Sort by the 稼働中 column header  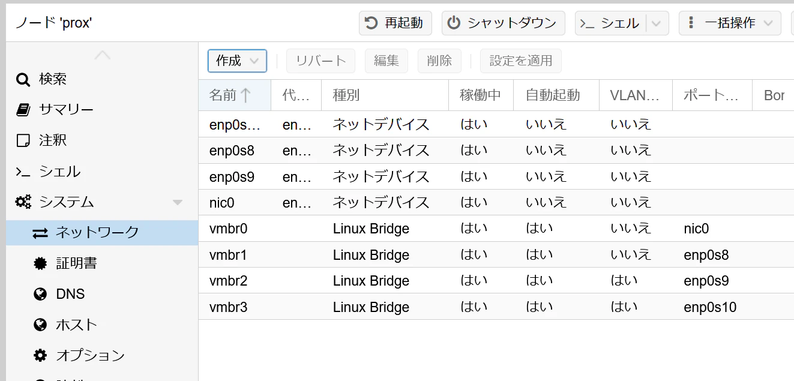pos(481,95)
